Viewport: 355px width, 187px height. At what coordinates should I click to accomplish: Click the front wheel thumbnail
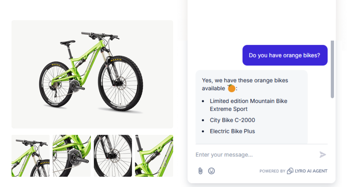113,156
